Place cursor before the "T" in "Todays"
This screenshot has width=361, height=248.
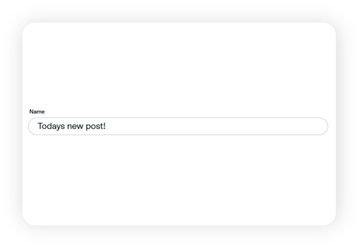pos(37,127)
